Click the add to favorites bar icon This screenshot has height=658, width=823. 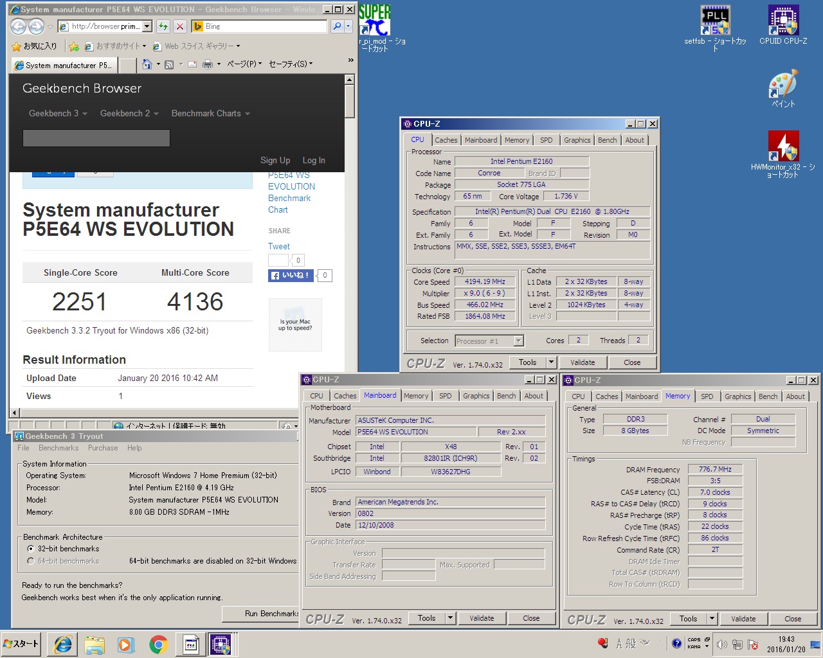pos(75,46)
